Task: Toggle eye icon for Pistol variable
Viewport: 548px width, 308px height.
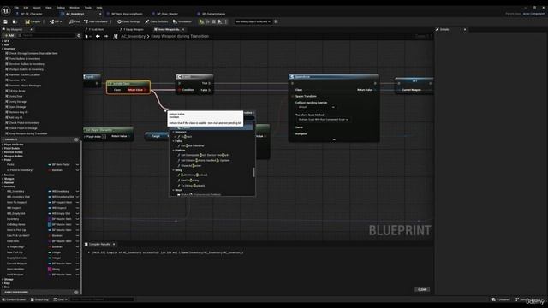Action: click(x=77, y=165)
